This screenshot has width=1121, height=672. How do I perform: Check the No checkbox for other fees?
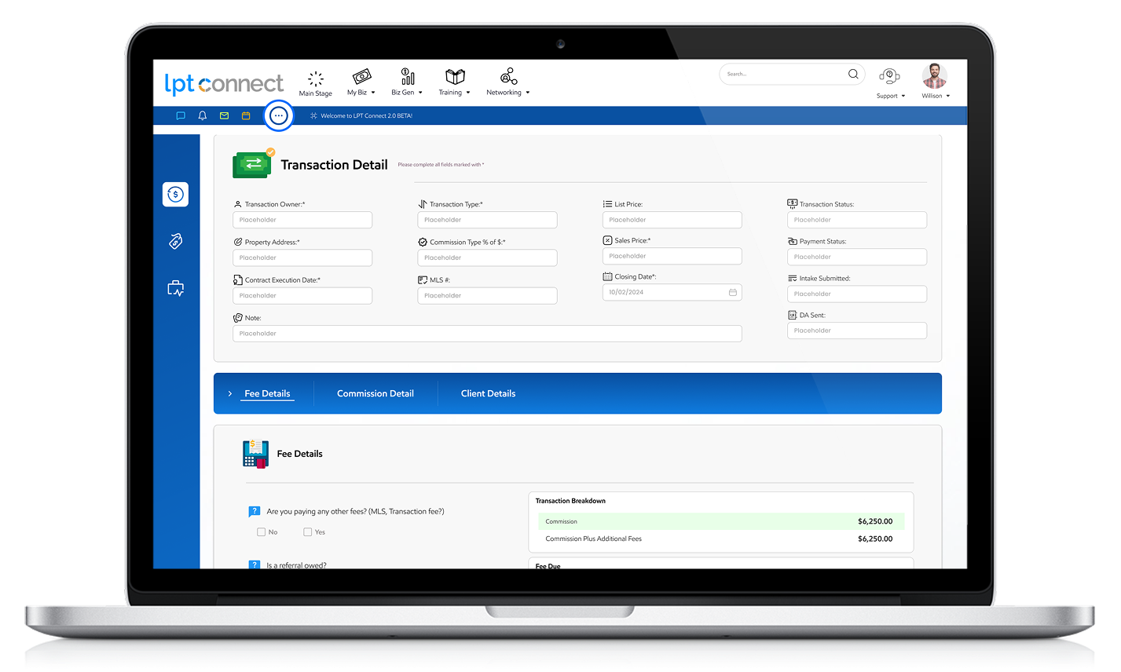(x=261, y=531)
